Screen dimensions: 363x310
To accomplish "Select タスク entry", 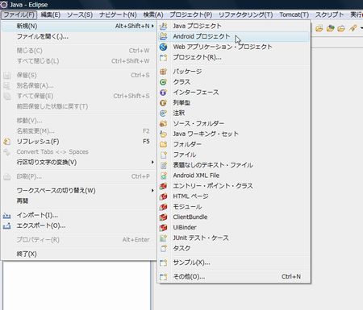I will coord(234,249).
